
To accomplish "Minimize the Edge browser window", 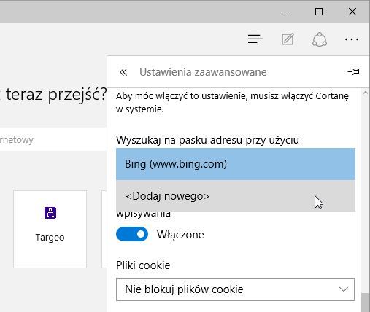I will tap(285, 12).
